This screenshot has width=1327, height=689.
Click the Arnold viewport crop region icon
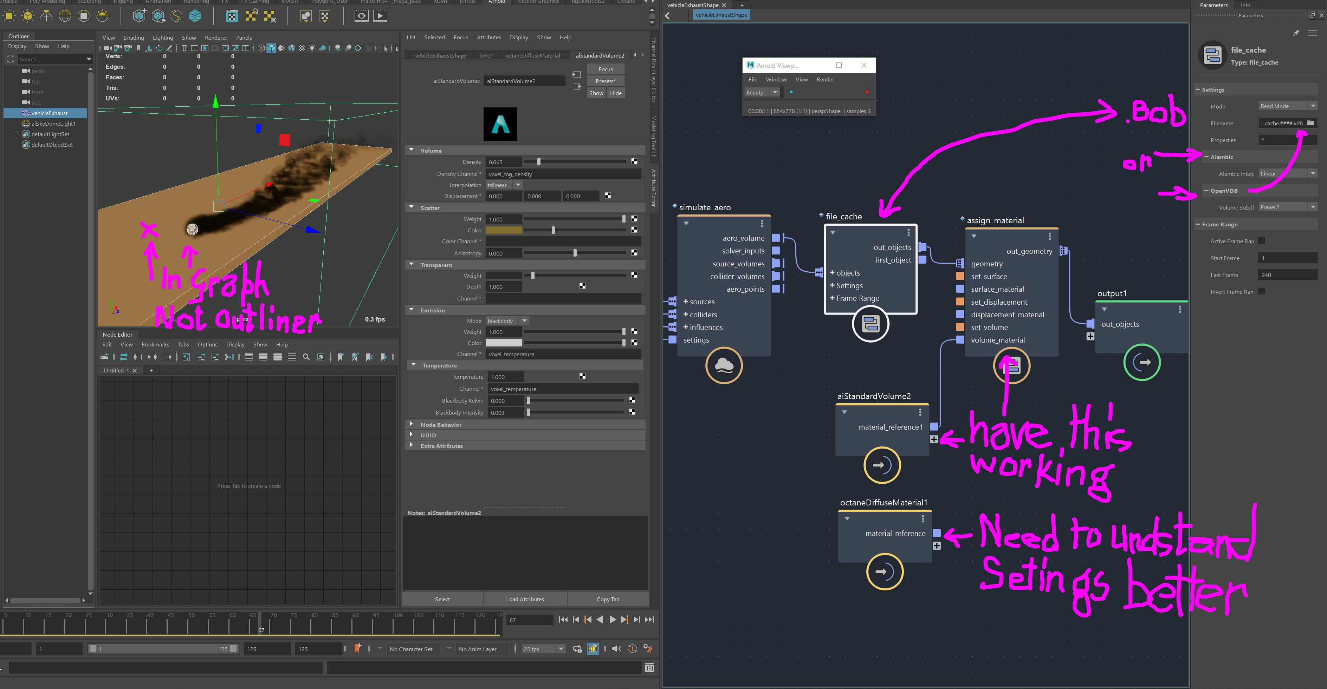[x=791, y=92]
